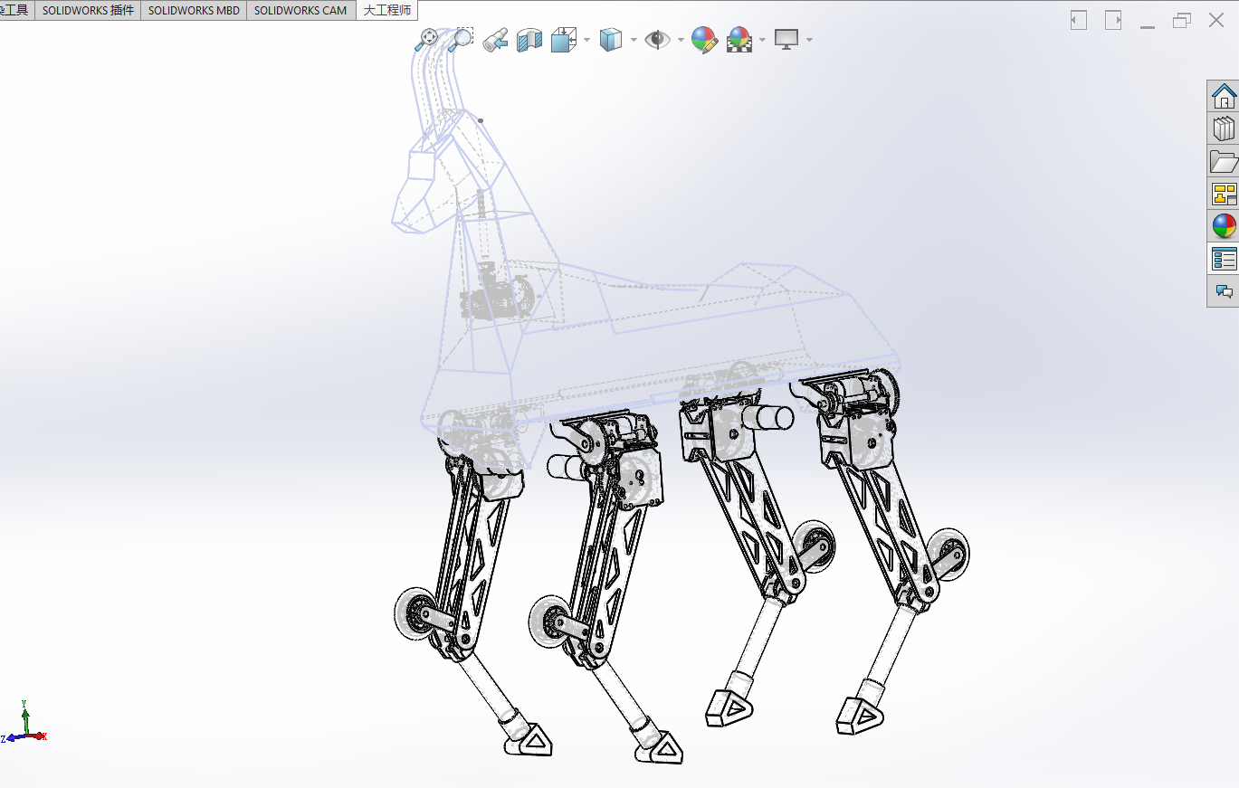Switch to SOLIDWORKS MBD tab
This screenshot has height=788, width=1239.
194,10
